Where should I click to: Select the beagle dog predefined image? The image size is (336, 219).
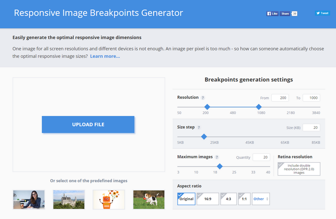(x=149, y=200)
